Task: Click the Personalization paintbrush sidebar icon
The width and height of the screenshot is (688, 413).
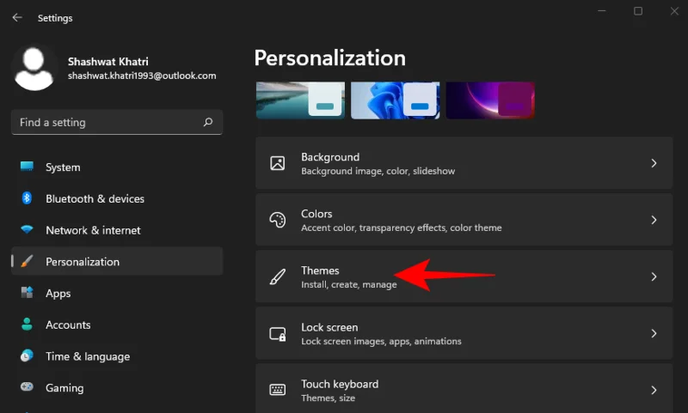Action: click(27, 262)
